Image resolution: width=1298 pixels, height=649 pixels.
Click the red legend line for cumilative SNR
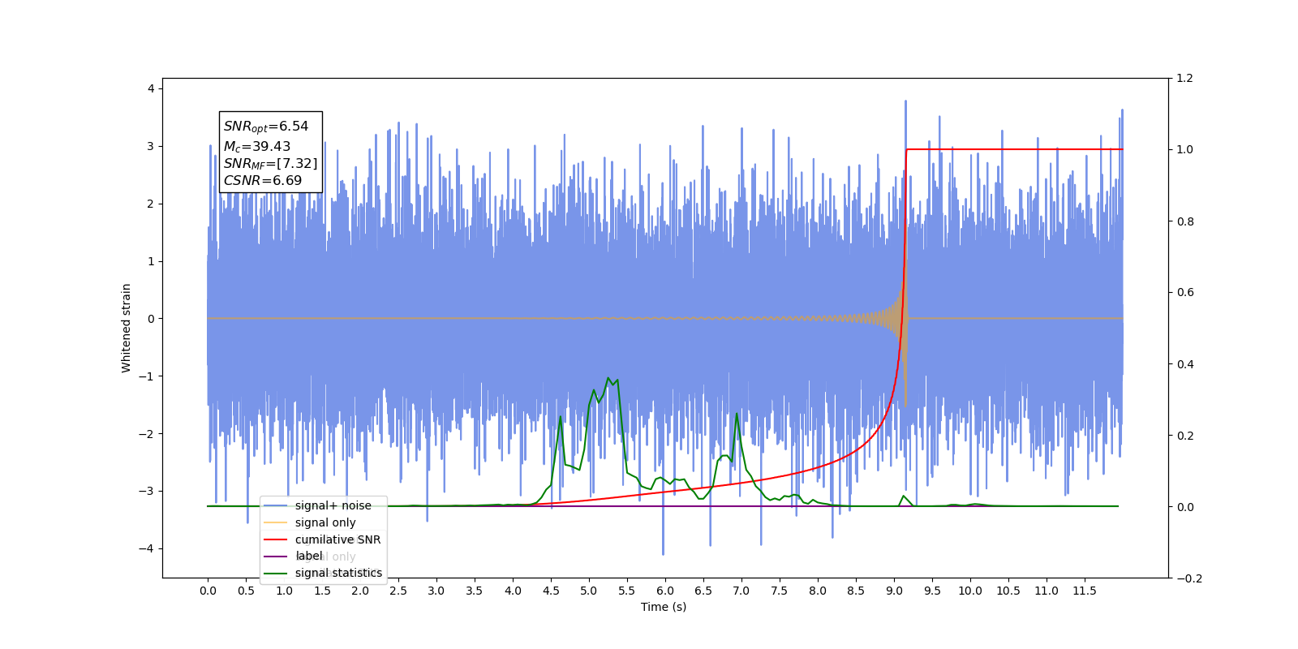point(276,539)
